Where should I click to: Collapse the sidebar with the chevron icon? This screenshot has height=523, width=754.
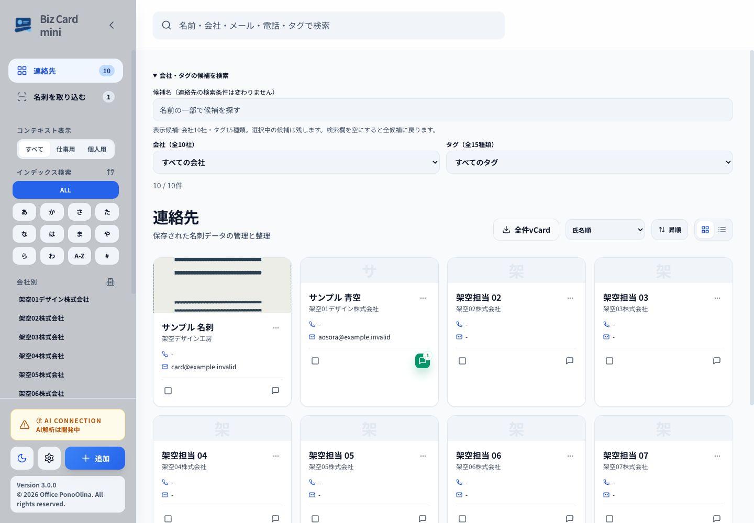click(112, 25)
